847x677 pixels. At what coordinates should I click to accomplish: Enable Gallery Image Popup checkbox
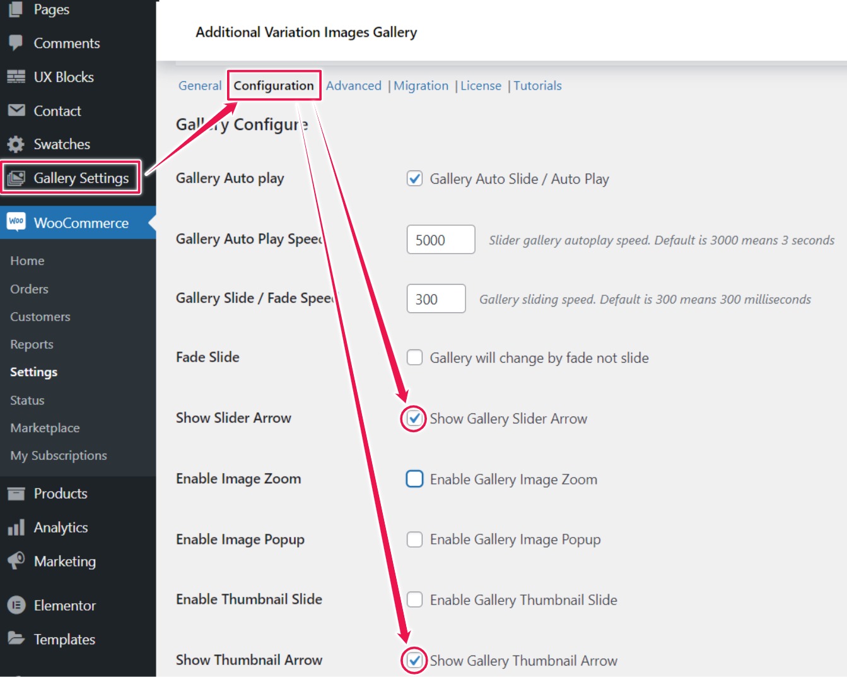[414, 539]
